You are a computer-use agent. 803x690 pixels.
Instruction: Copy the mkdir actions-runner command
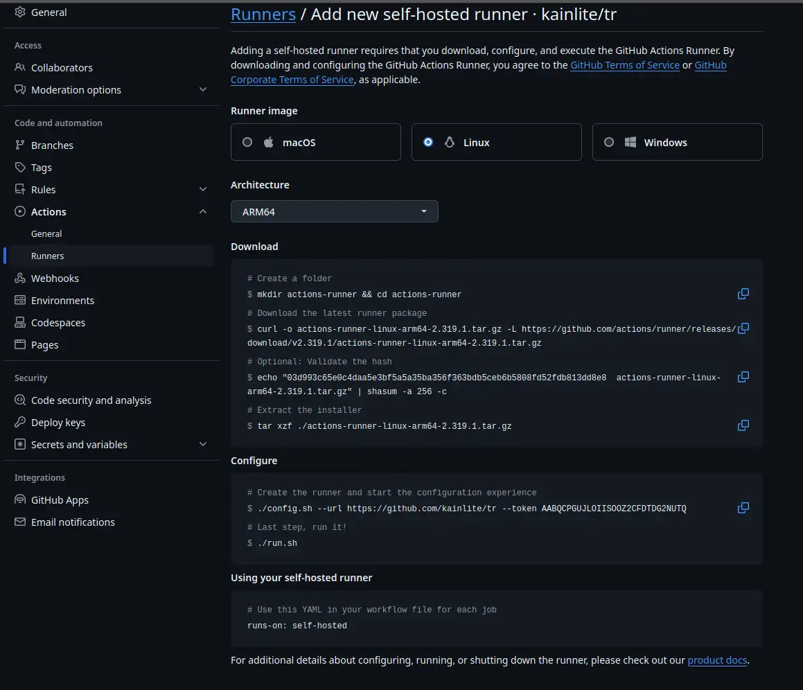click(743, 294)
